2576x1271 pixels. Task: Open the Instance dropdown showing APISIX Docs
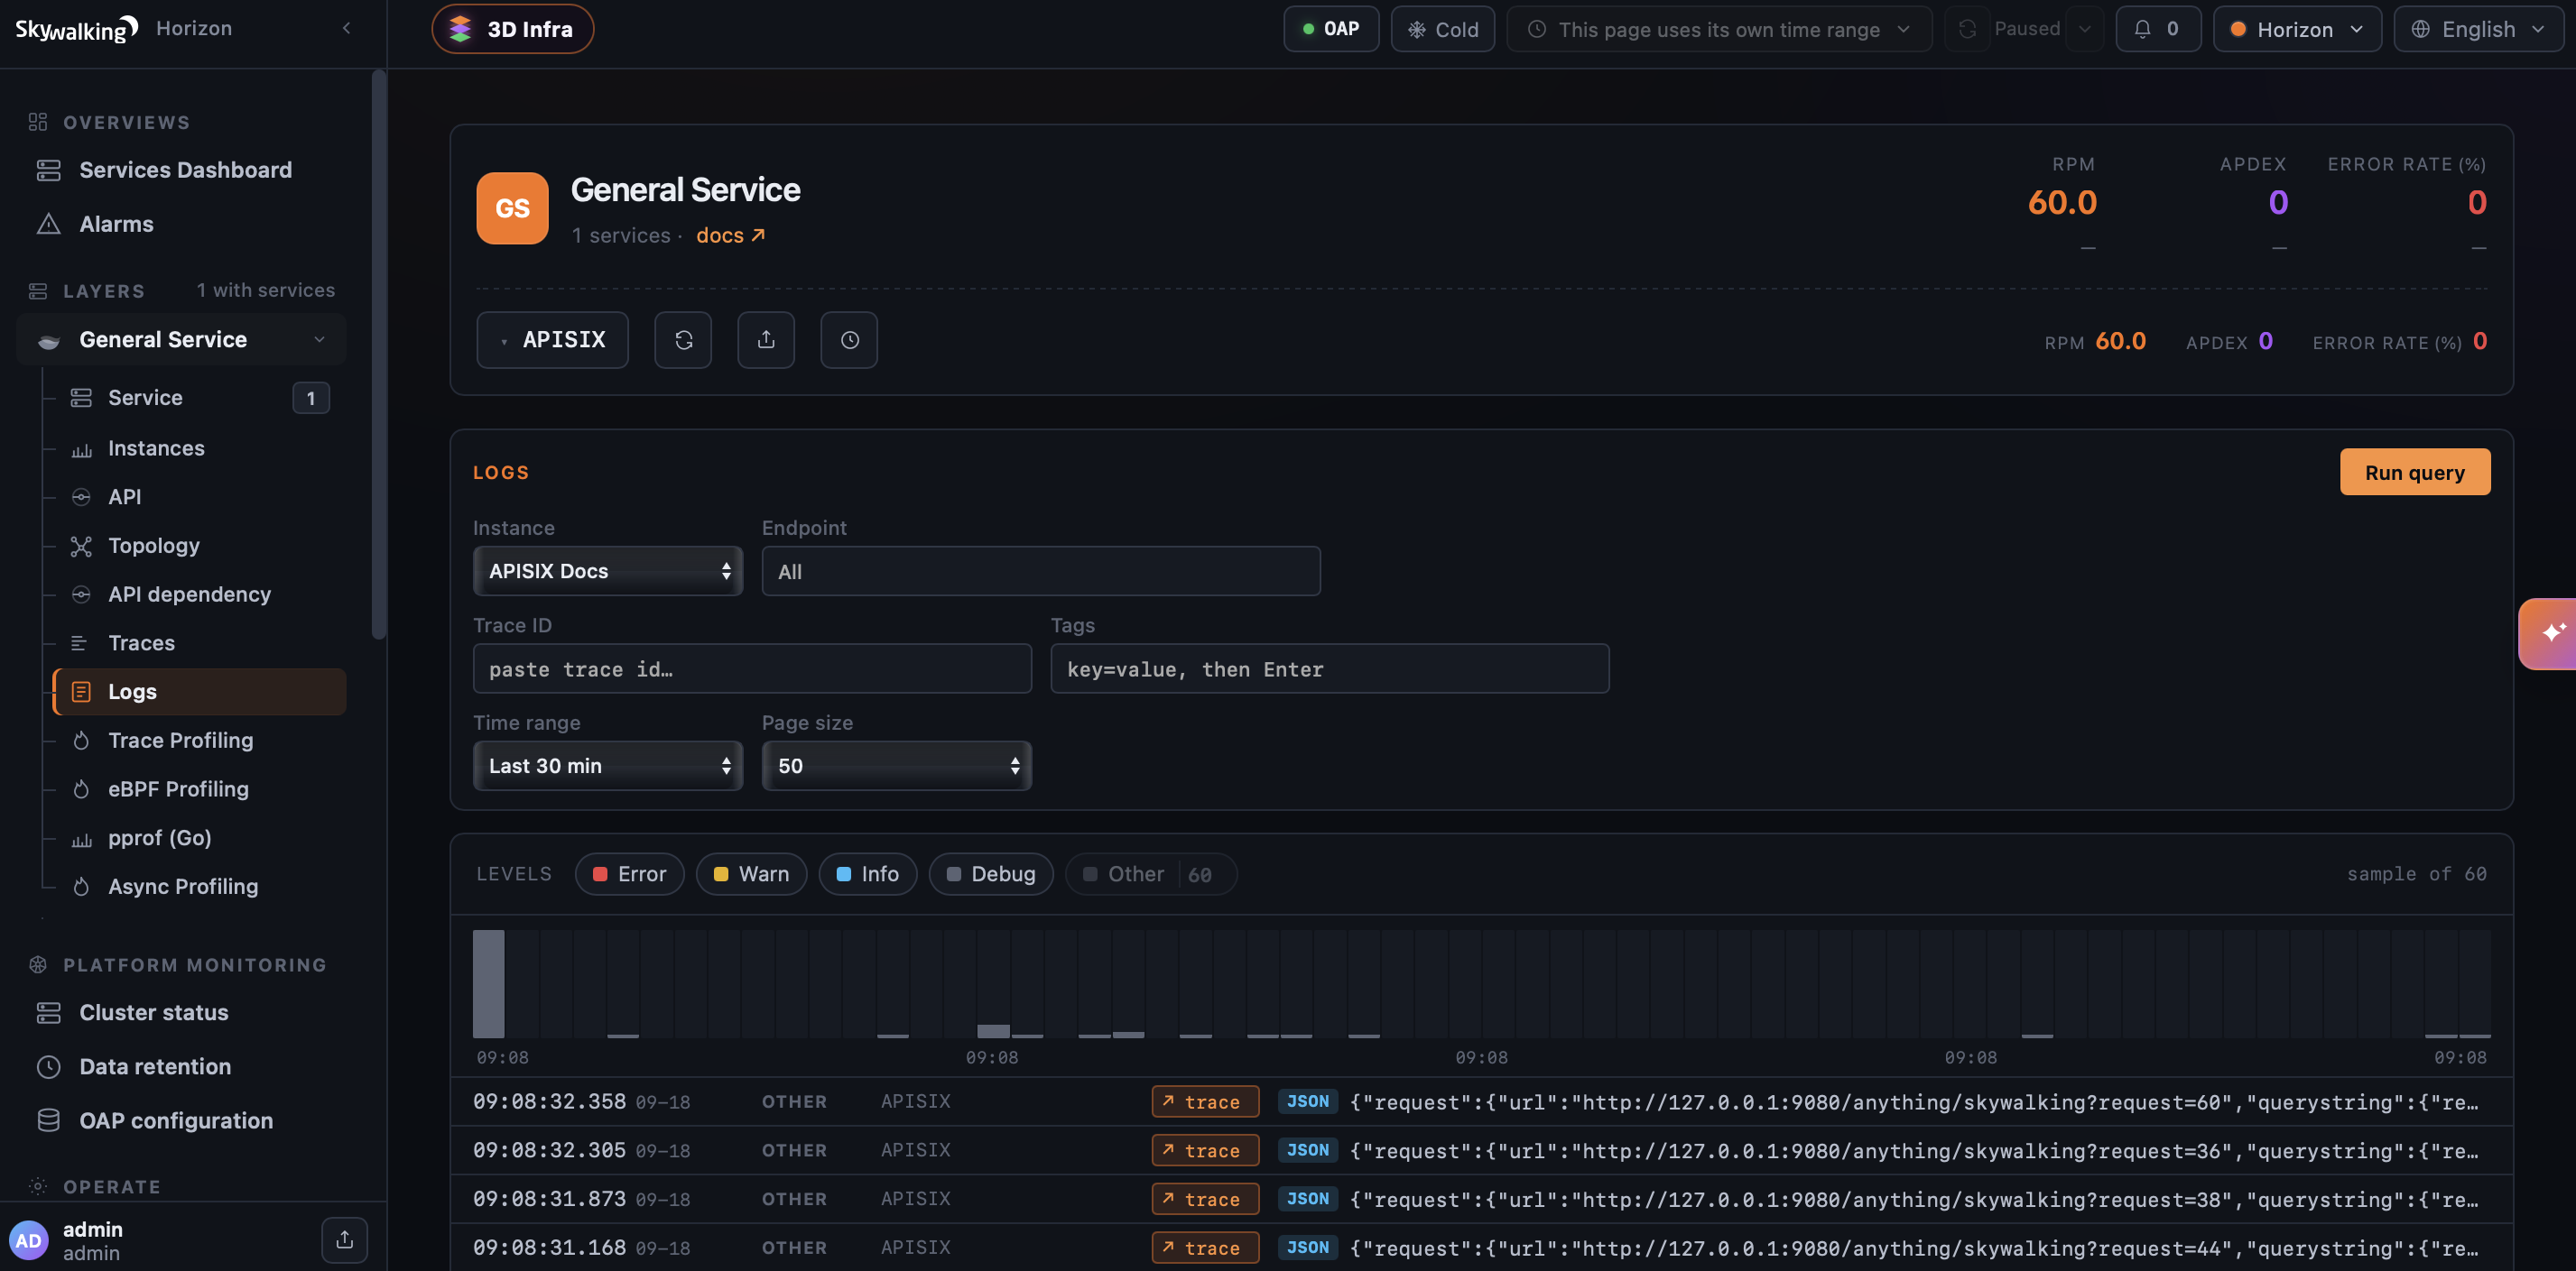point(608,570)
